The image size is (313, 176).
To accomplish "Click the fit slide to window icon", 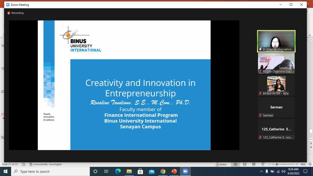I will tap(310, 164).
